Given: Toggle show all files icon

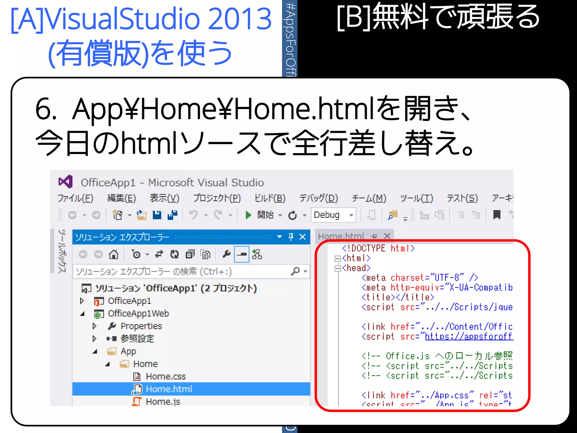Looking at the screenshot, I should [x=205, y=255].
